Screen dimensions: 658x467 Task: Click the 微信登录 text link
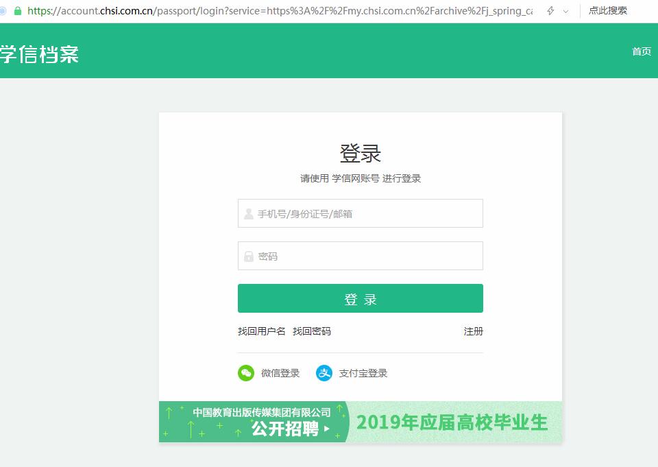pyautogui.click(x=280, y=373)
